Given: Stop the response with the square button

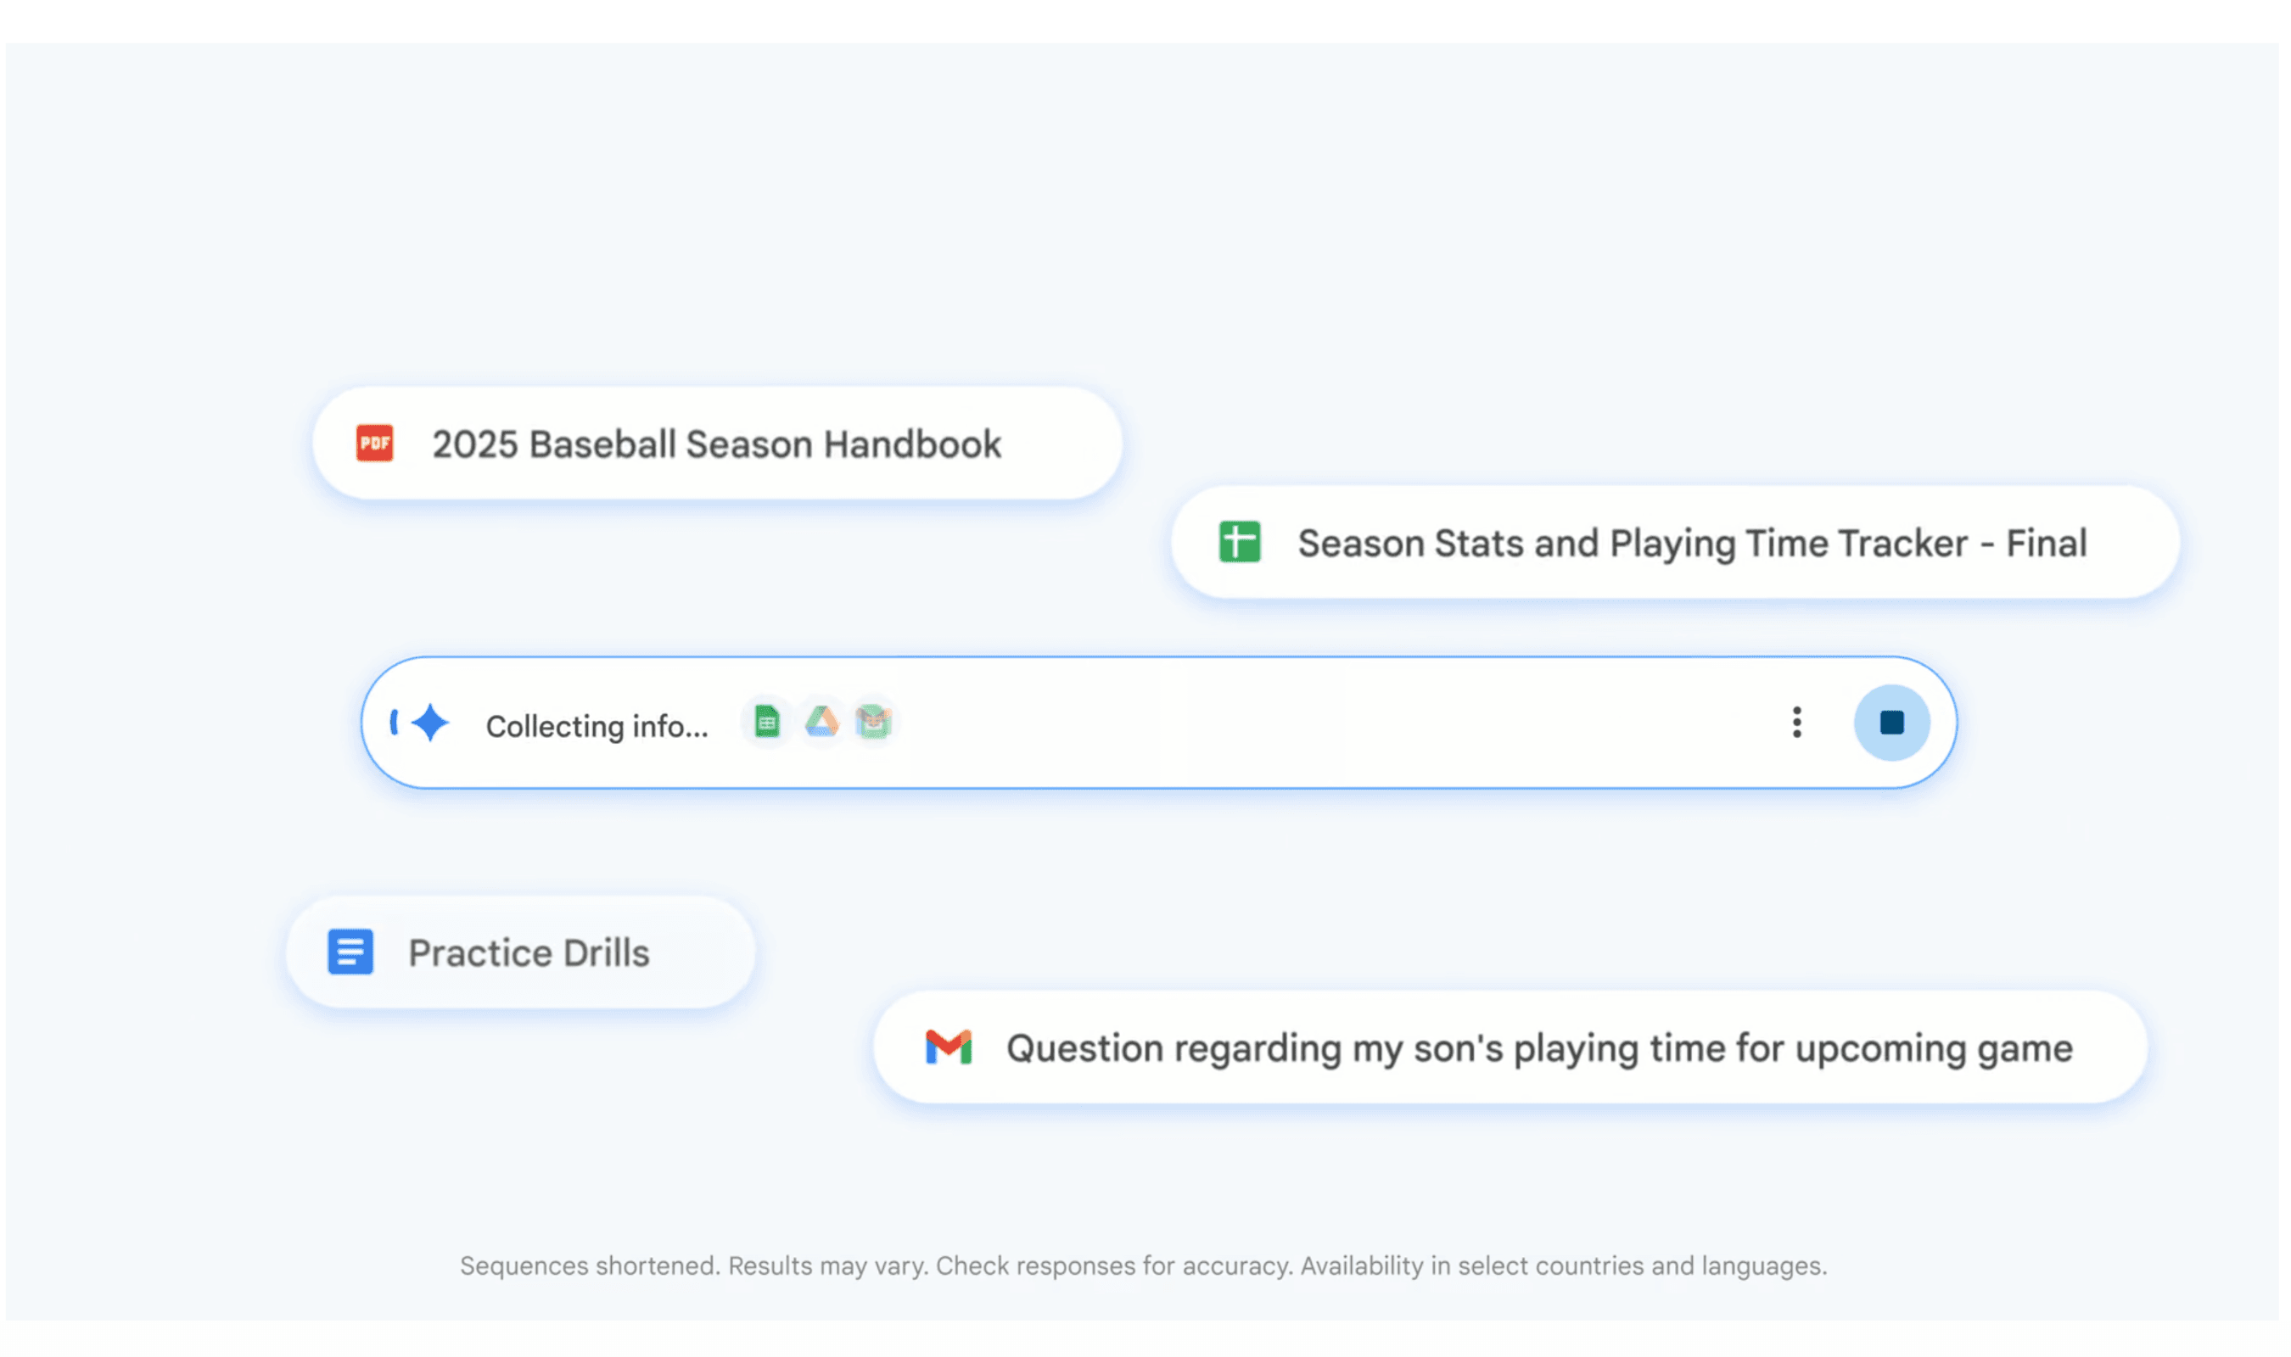Looking at the screenshot, I should point(1891,723).
